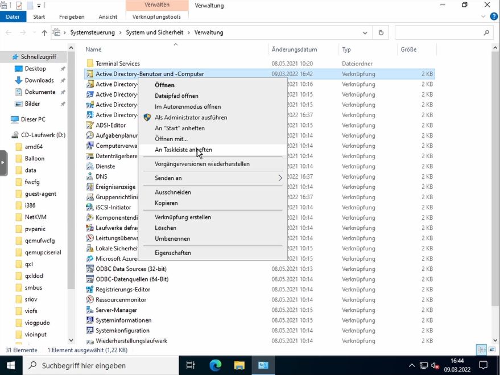500x375 pixels.
Task: Choose An Taskleiste anheften menu entry
Action: 213,150
